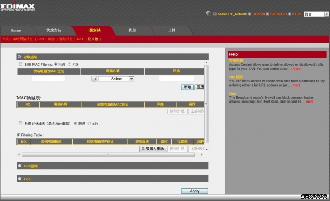330x201 pixels.
Task: Choose 允許 for IP filtering
Action: point(89,123)
